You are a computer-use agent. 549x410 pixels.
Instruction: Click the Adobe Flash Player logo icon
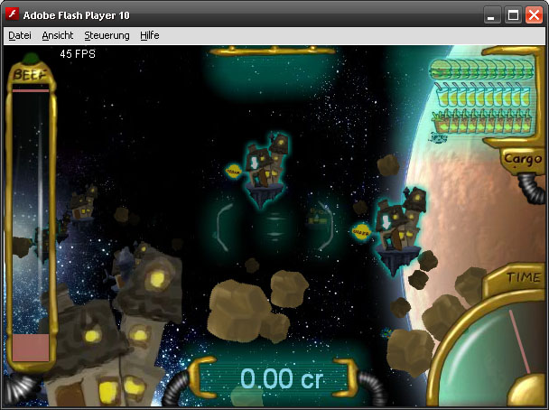pos(13,14)
